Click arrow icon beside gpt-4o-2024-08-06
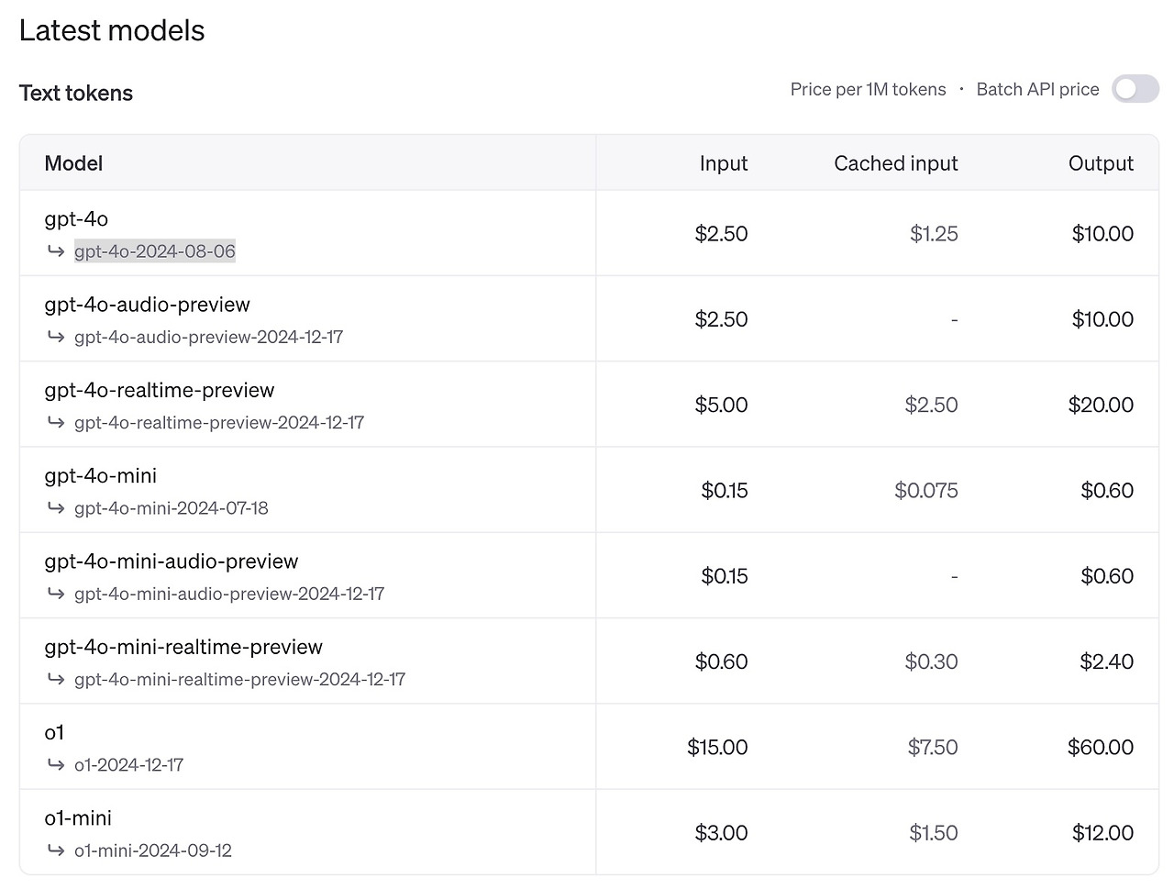 pos(56,251)
